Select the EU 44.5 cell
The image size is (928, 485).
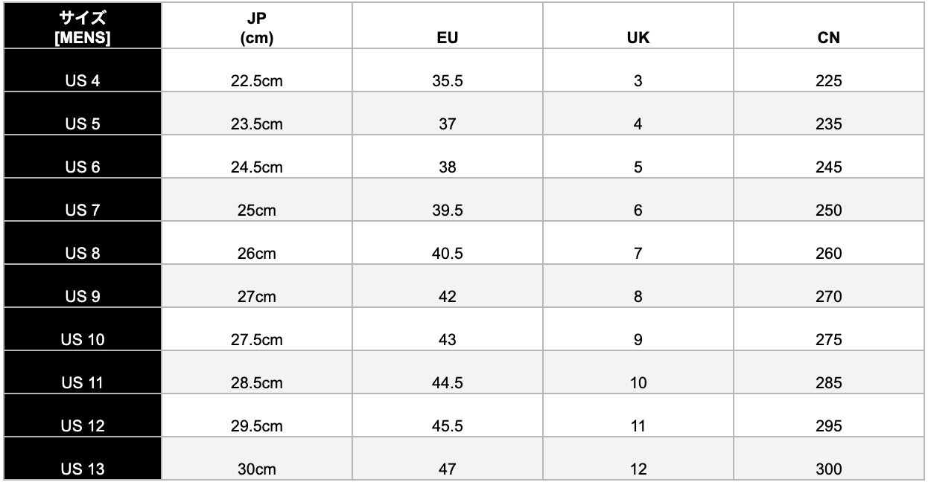pos(448,373)
